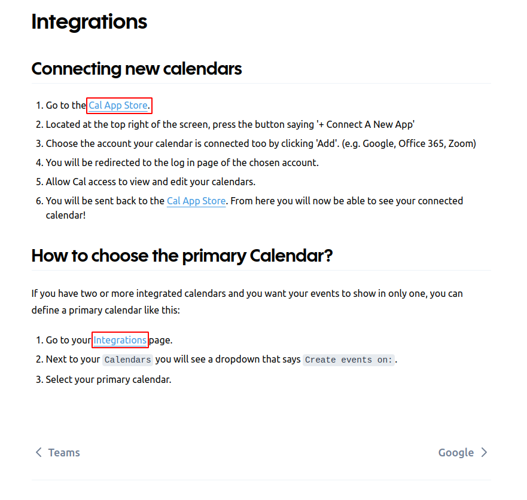Click the Connecting new calendars heading

(136, 69)
